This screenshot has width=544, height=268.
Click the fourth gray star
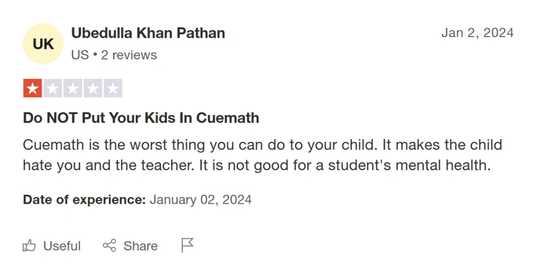[x=93, y=88]
